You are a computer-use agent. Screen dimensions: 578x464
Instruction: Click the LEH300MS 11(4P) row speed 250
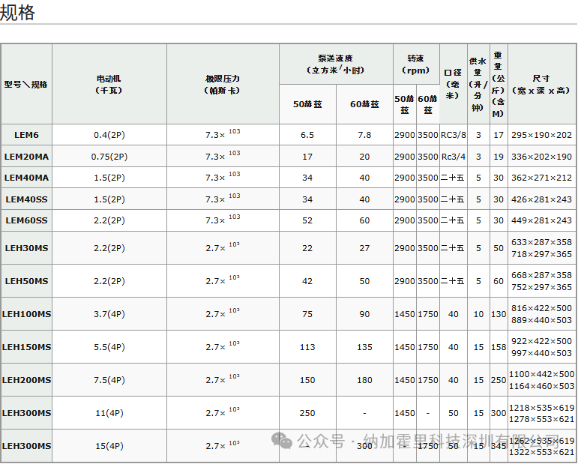[307, 413]
